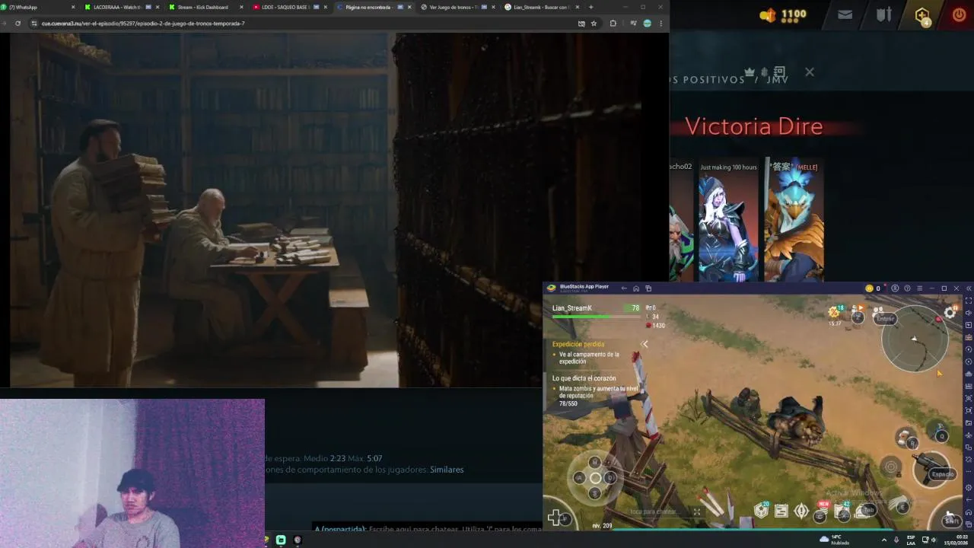Click the Game of Thrones video player
The image size is (974, 548).
(326, 210)
